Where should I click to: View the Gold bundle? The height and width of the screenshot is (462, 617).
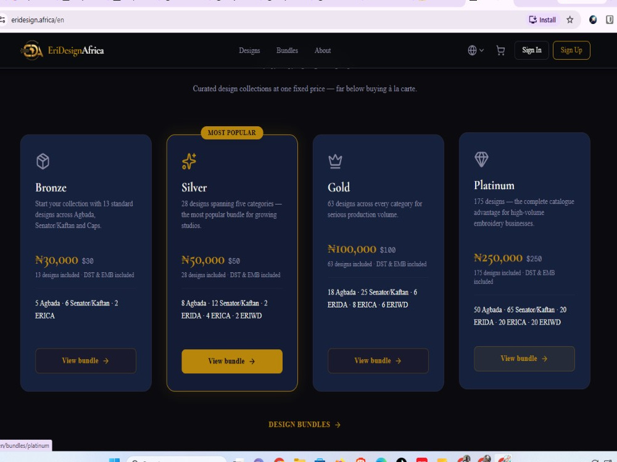[x=378, y=360]
